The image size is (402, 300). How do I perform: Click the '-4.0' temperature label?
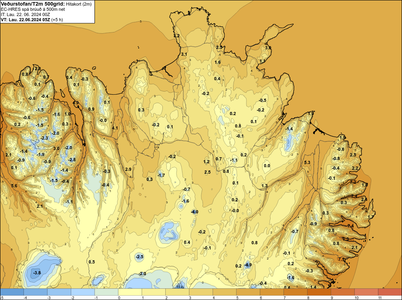(x=194, y=212)
